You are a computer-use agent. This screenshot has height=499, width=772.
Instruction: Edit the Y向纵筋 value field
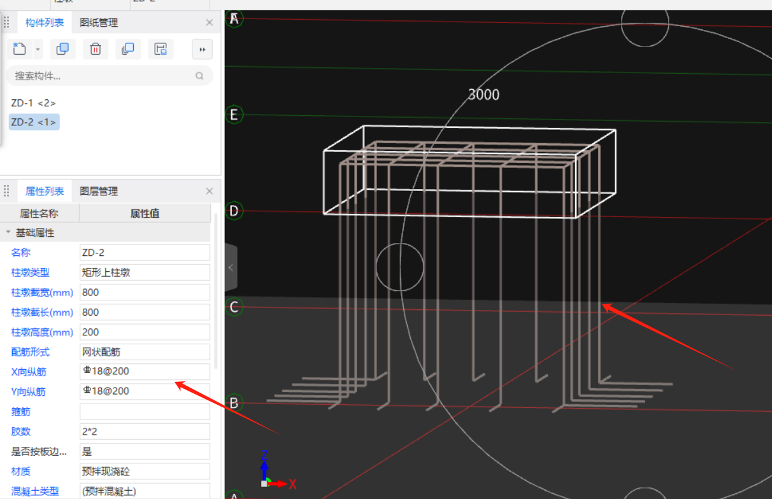coord(145,391)
